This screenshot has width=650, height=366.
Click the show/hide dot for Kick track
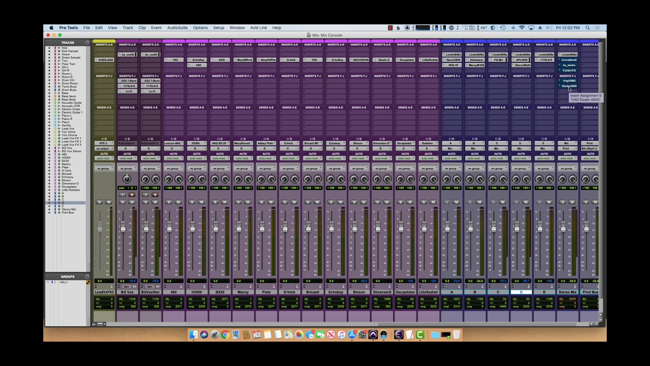[49, 48]
